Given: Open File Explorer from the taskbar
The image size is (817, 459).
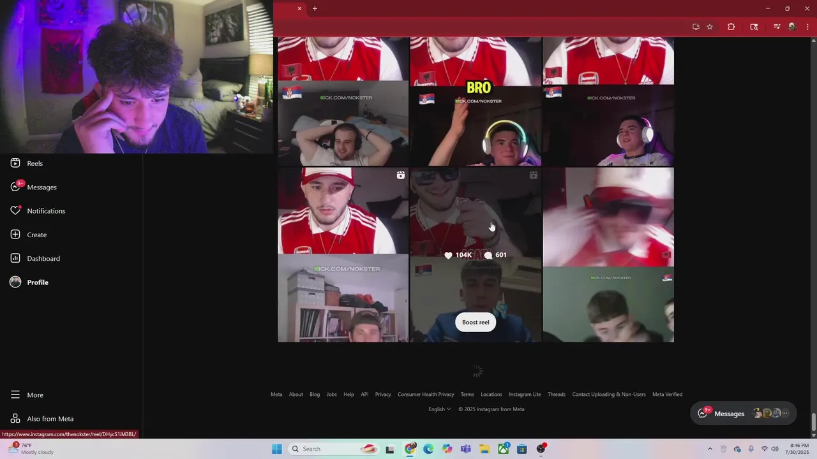Looking at the screenshot, I should (x=484, y=449).
